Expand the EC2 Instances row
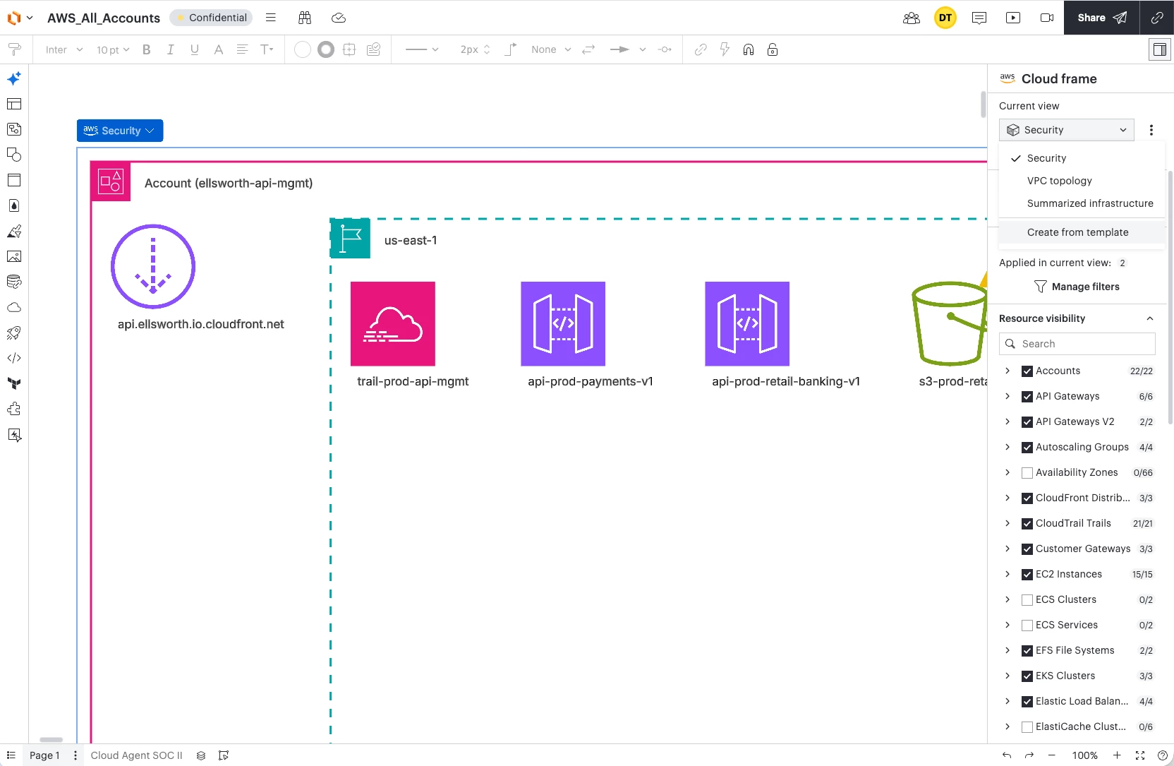Viewport: 1174px width, 766px height. pyautogui.click(x=1007, y=574)
